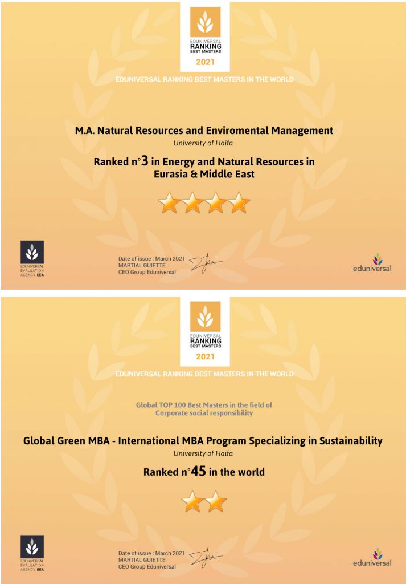Select the second star of the two-star rating
406x584 pixels.
point(216,501)
